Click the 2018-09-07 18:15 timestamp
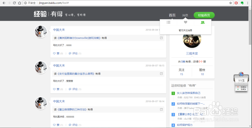The image size is (252, 128). (155, 66)
